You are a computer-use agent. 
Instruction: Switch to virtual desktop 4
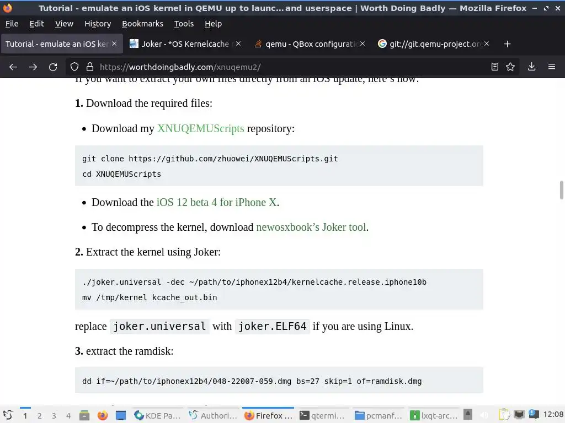tap(68, 416)
